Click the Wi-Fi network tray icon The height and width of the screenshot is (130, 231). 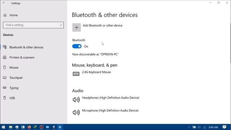click(205, 127)
